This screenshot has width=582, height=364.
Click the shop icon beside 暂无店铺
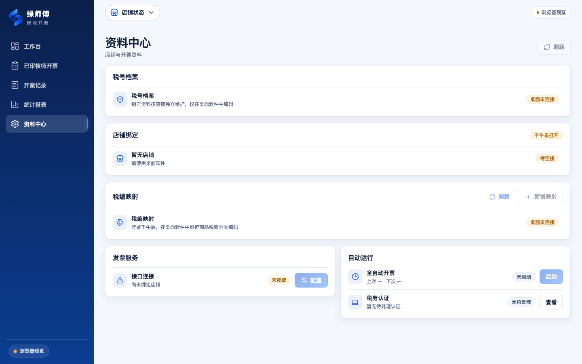click(x=120, y=159)
